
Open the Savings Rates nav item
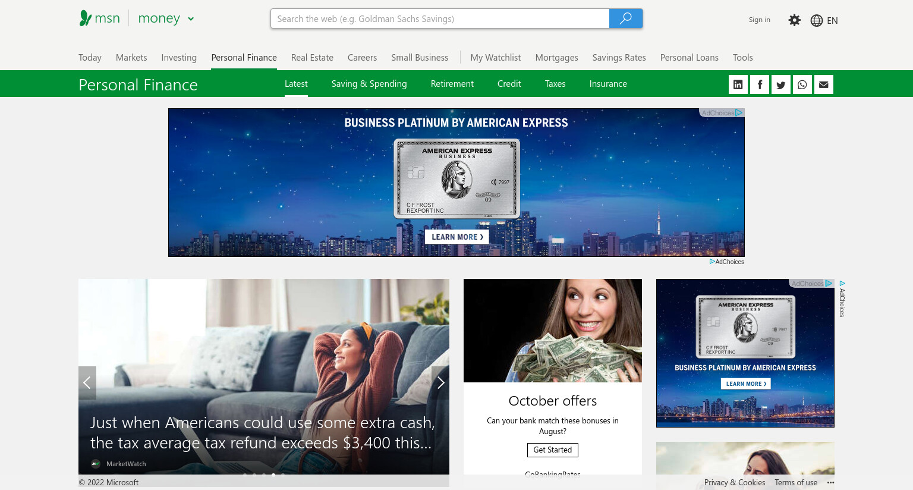coord(619,58)
